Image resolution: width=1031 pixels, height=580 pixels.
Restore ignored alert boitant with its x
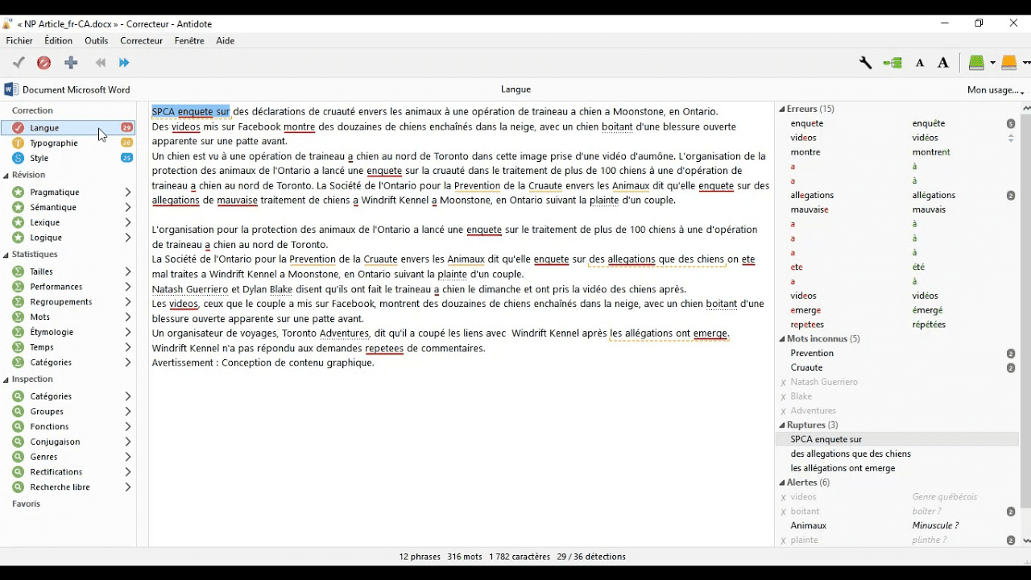point(783,512)
